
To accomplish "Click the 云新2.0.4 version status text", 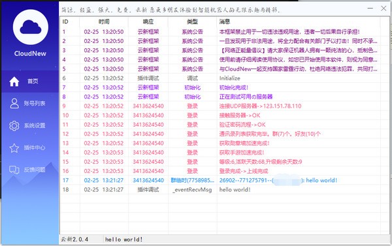I will pyautogui.click(x=74, y=239).
